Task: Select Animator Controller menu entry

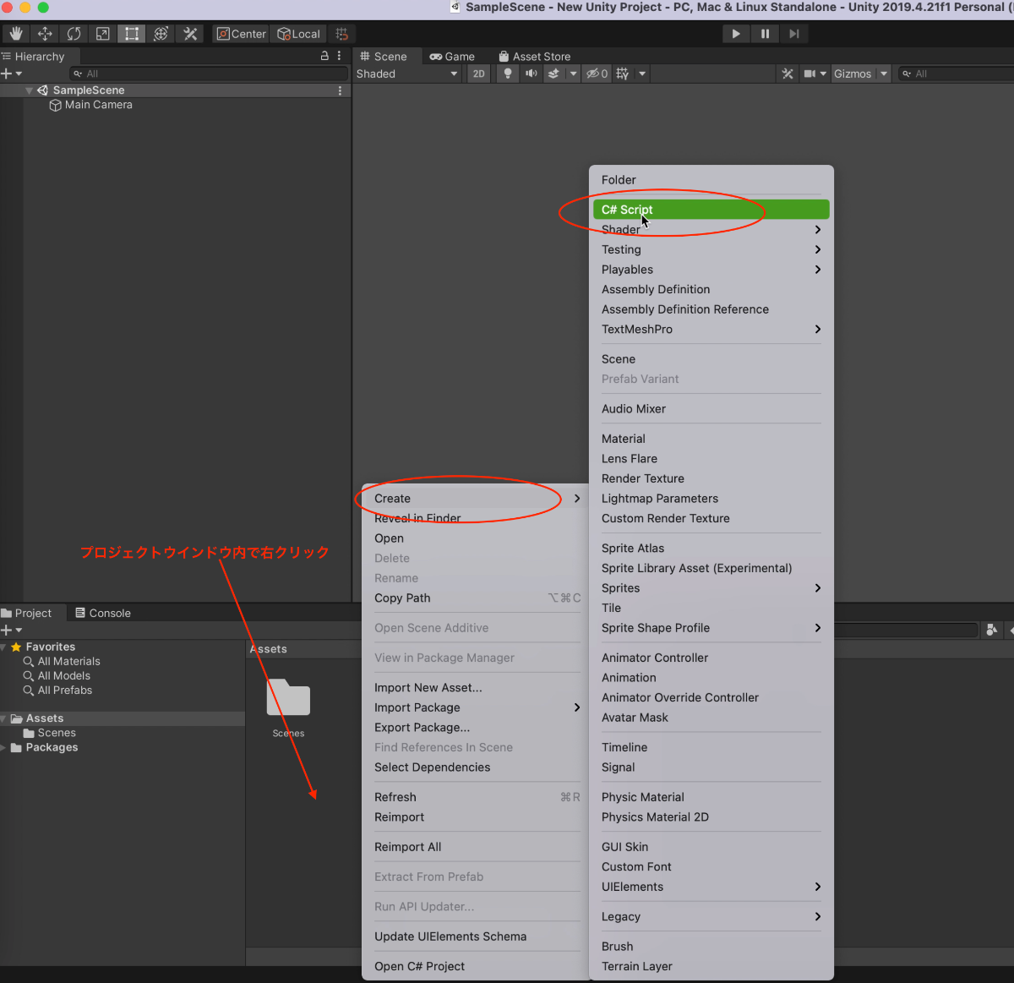Action: pyautogui.click(x=711, y=658)
